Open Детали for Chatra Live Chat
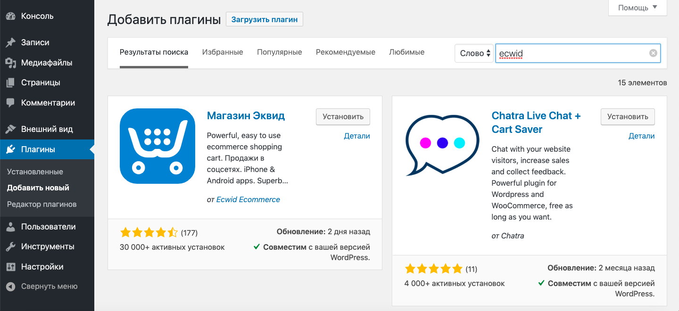This screenshot has height=311, width=679. [642, 136]
